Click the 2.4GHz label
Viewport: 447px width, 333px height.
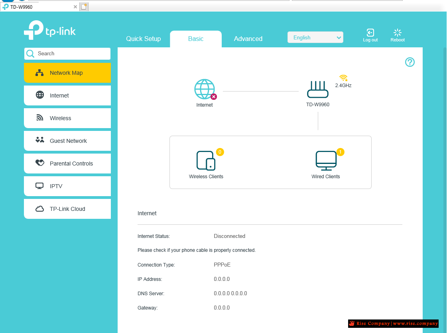(x=343, y=85)
